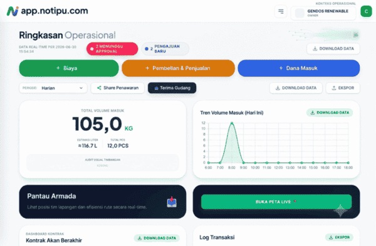Click the Ringkasan Operasional title
Image resolution: width=376 pixels, height=246 pixels.
click(x=67, y=35)
